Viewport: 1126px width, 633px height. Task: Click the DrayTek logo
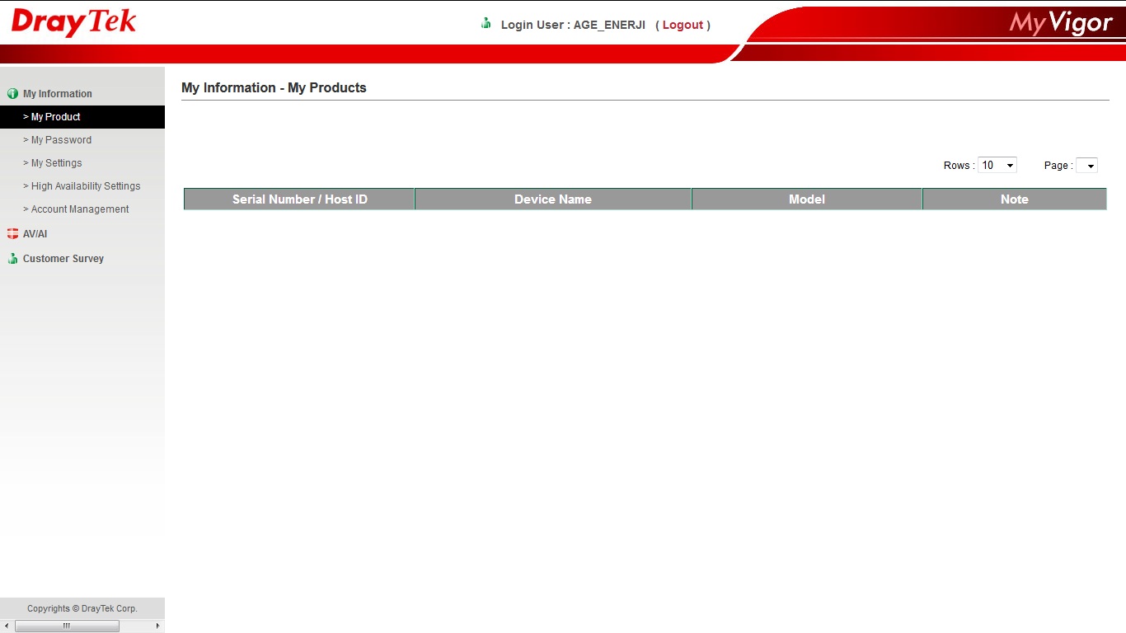pyautogui.click(x=73, y=22)
